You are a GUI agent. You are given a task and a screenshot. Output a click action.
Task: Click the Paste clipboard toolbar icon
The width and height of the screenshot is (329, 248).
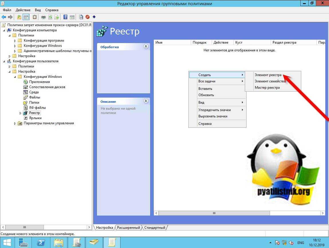click(x=35, y=17)
